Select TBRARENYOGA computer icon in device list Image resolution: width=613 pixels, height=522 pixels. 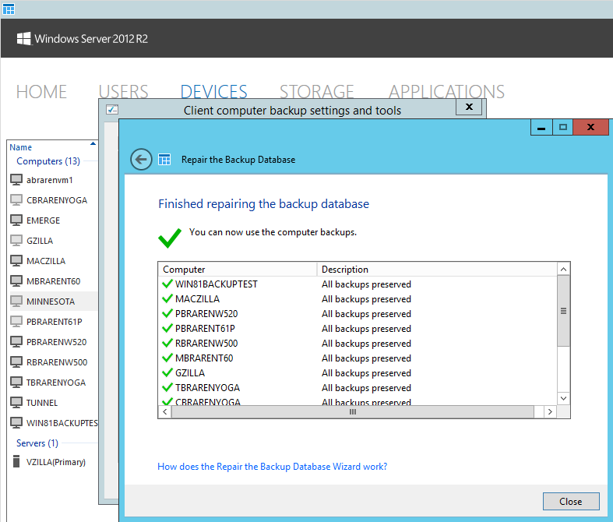(x=16, y=383)
